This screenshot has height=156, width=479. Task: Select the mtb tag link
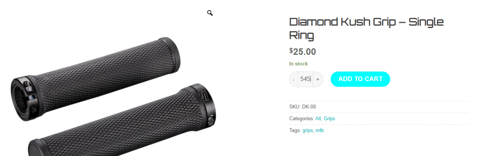(x=320, y=131)
